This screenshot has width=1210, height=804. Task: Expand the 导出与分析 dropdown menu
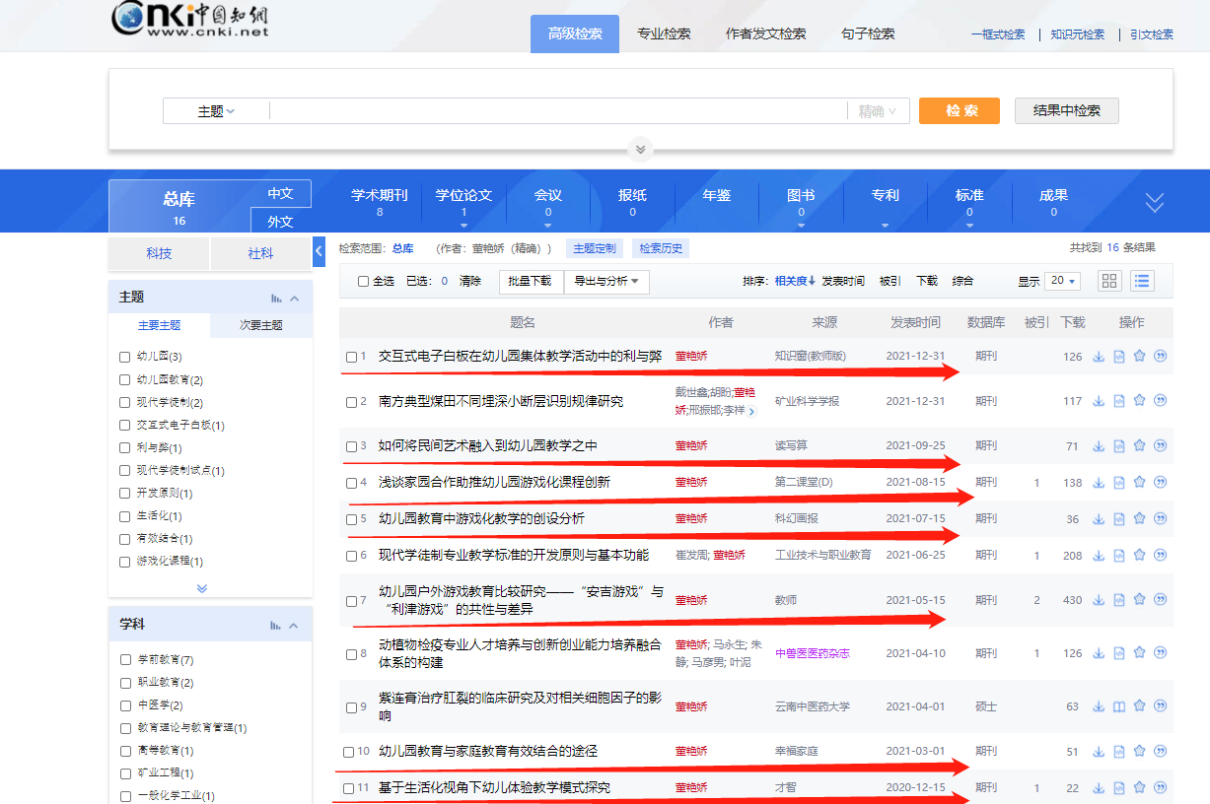click(x=605, y=282)
